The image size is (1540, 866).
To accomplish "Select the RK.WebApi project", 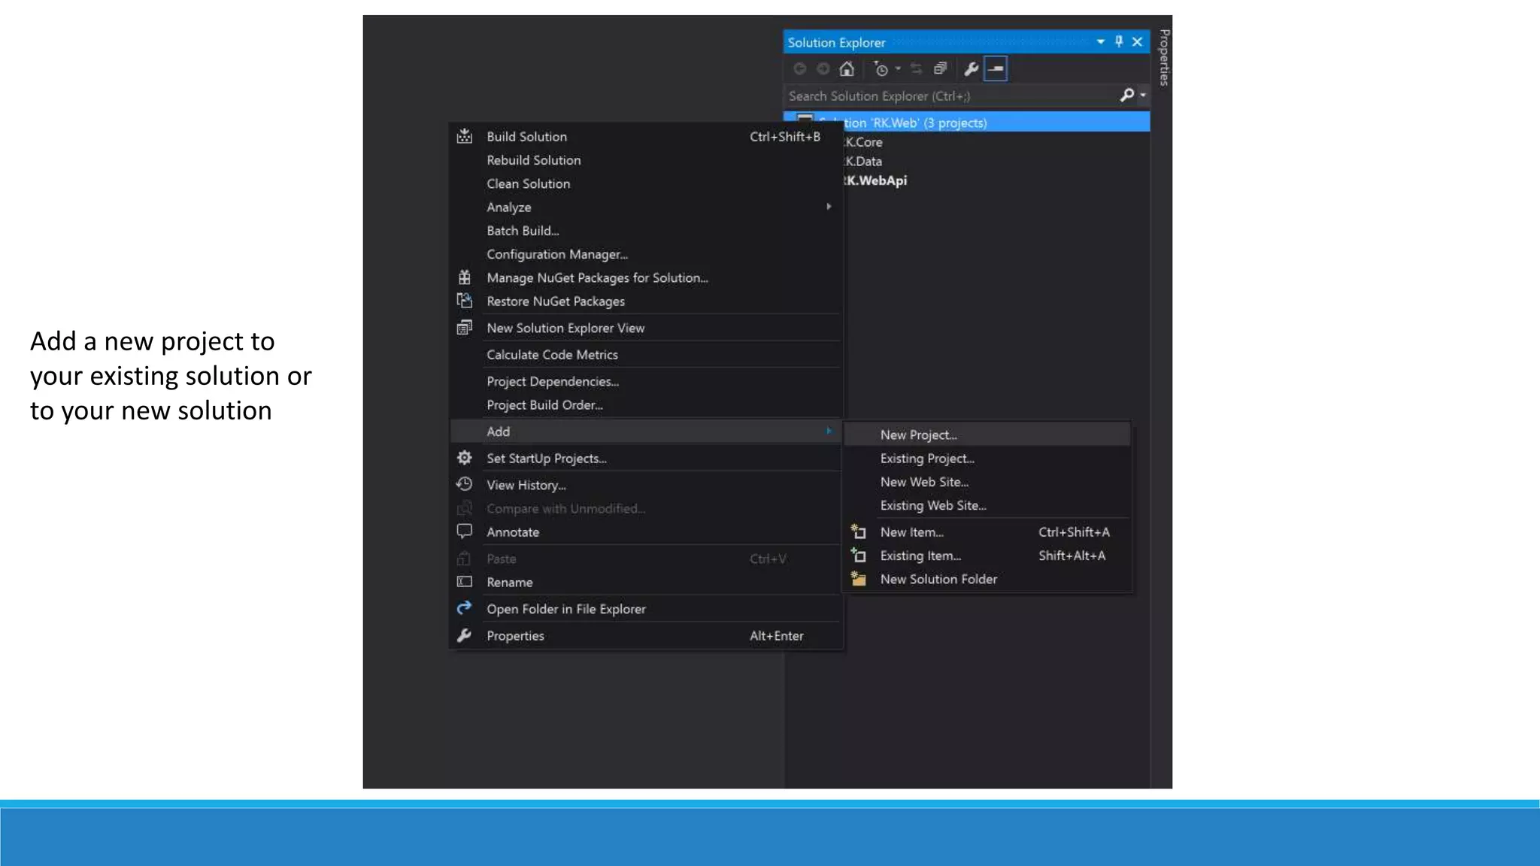I will [875, 181].
